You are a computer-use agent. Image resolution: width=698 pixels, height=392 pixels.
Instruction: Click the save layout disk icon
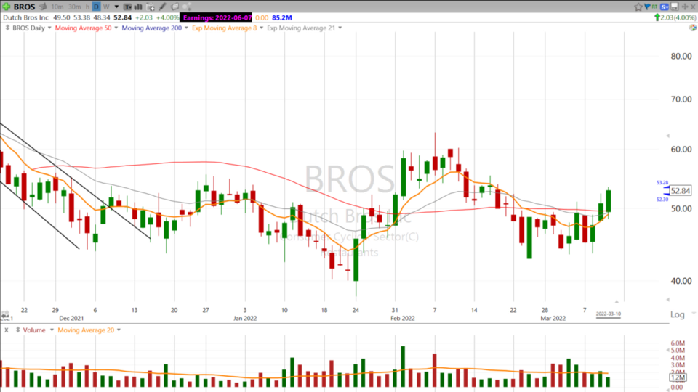tap(675, 7)
